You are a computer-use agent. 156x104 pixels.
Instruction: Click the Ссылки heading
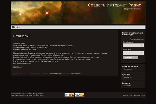[x=126, y=83]
